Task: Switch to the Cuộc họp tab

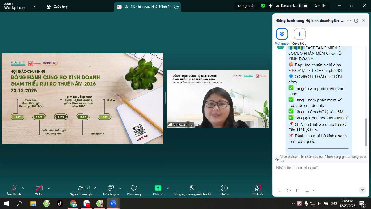Action: (57, 6)
